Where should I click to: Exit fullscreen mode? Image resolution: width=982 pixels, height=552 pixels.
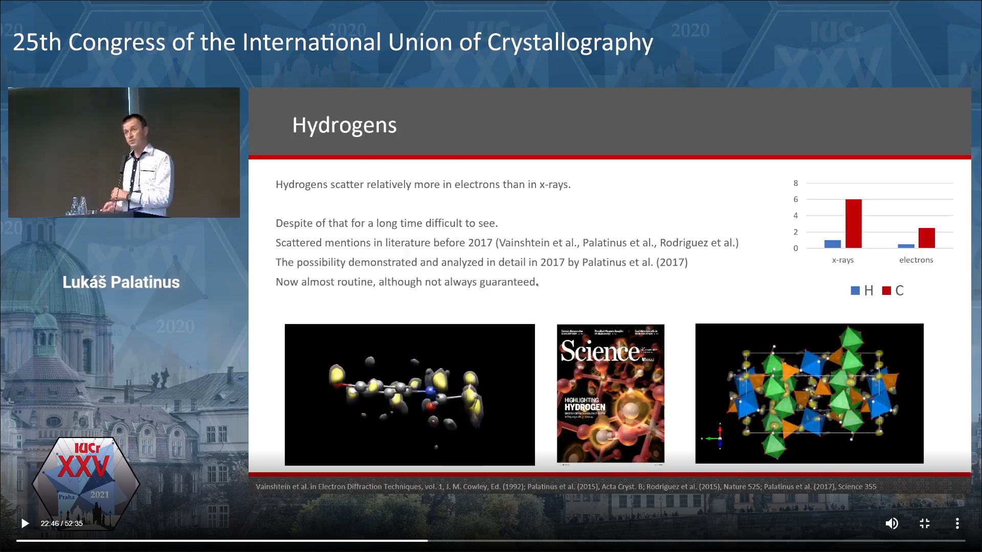click(925, 523)
